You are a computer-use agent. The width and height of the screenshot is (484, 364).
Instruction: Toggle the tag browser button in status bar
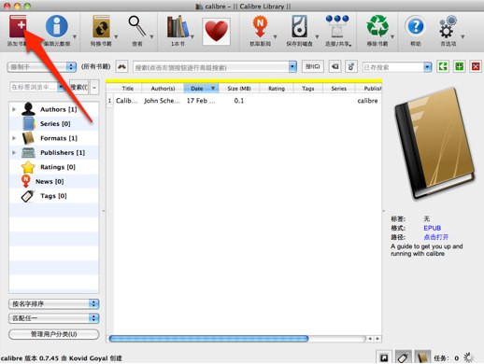click(404, 357)
